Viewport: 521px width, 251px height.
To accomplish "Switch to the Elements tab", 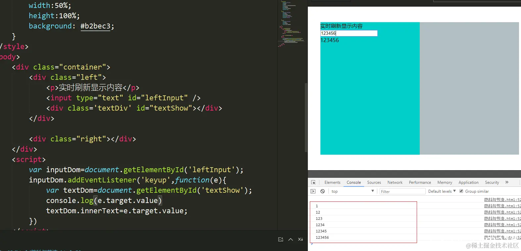I will [x=332, y=182].
